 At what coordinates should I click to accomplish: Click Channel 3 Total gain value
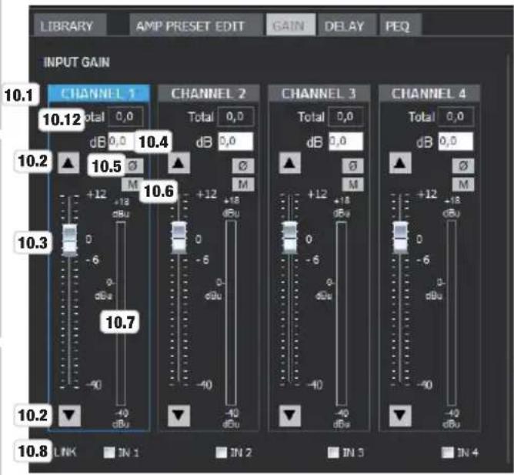(345, 116)
